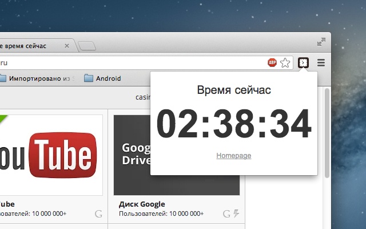
Task: Click the address bar URL field
Action: [x=133, y=62]
